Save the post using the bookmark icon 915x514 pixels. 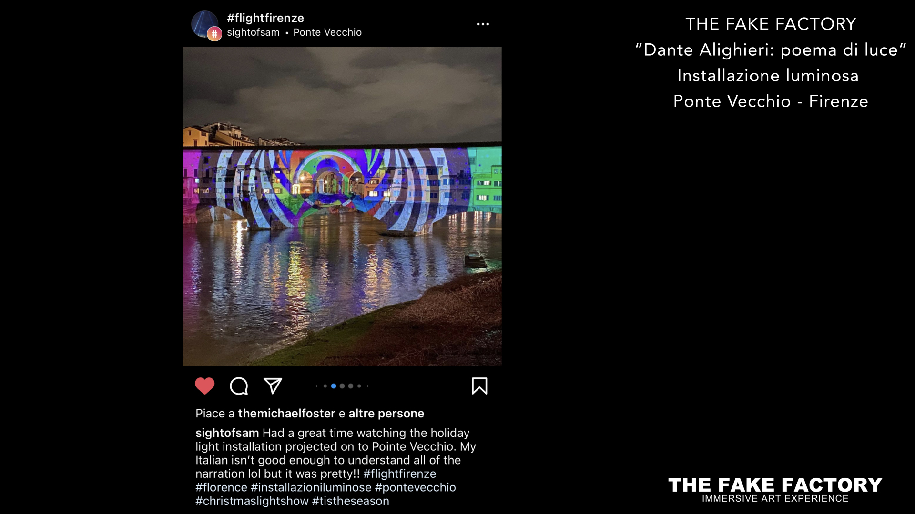[479, 386]
